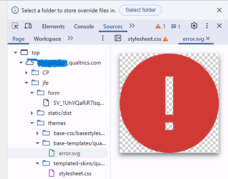Switch to the stylesheet.css editor tab
The height and width of the screenshot is (179, 228).
tap(144, 39)
